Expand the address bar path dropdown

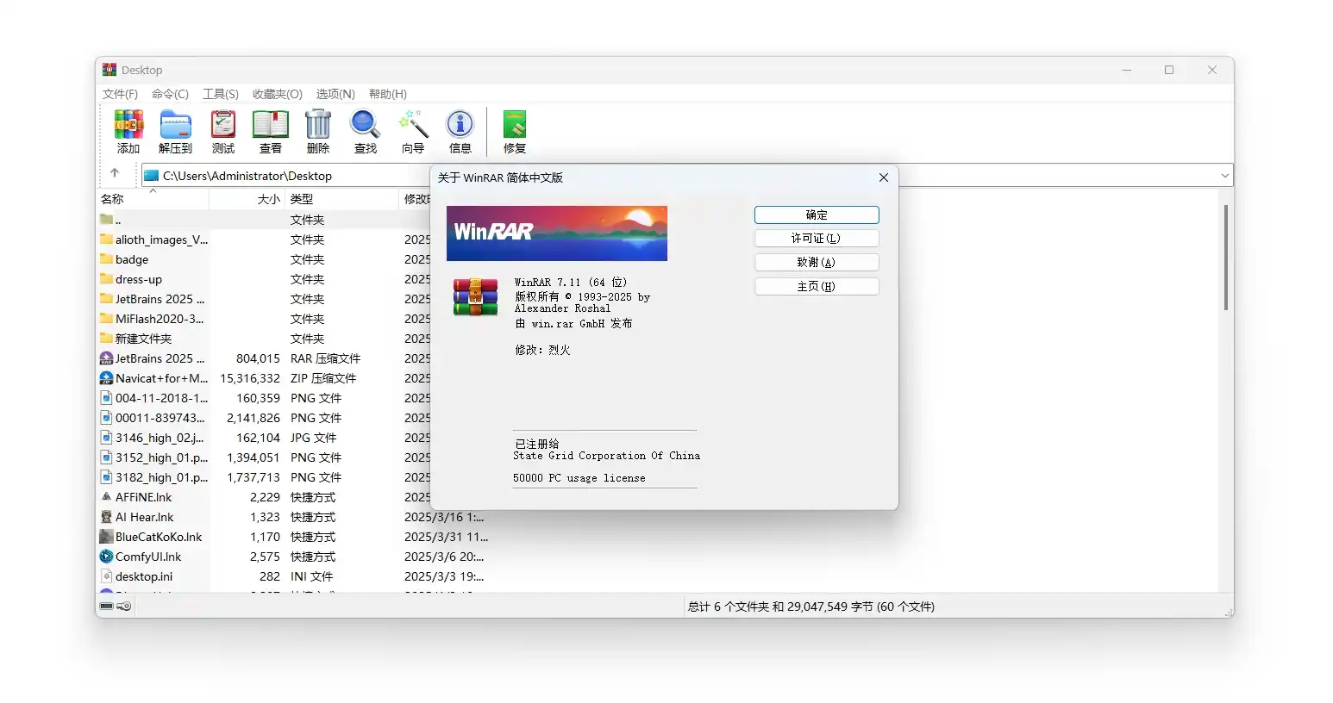coord(1224,176)
